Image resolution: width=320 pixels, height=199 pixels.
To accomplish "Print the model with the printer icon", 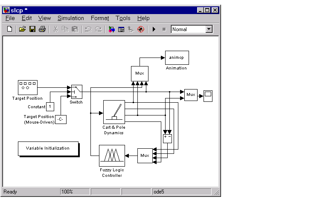I will pos(42,29).
